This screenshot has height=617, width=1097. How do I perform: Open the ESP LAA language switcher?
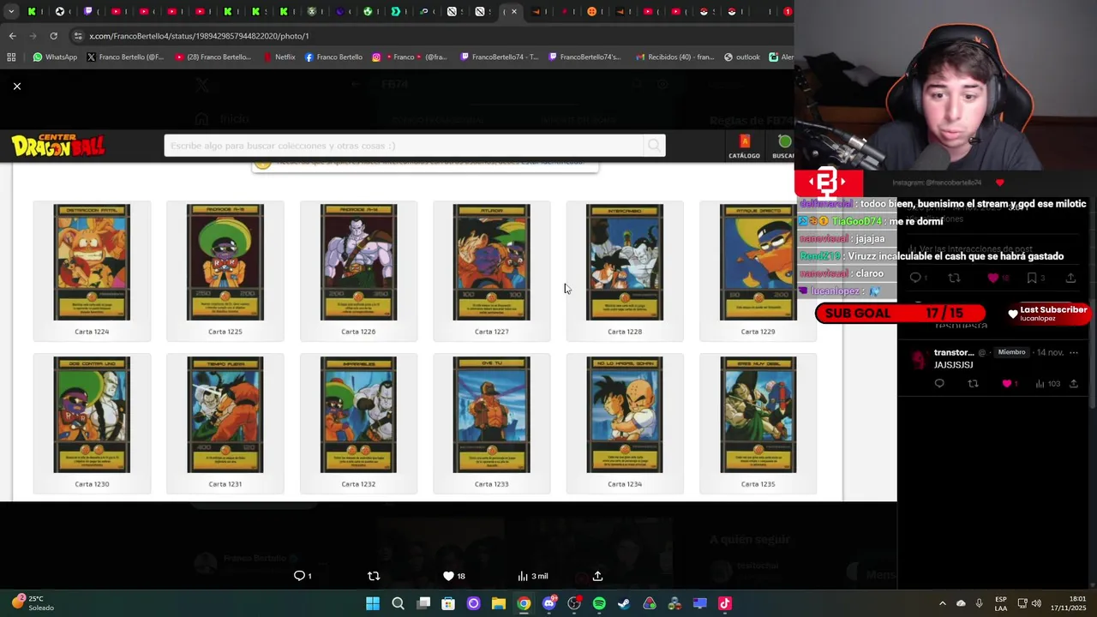coord(1001,603)
